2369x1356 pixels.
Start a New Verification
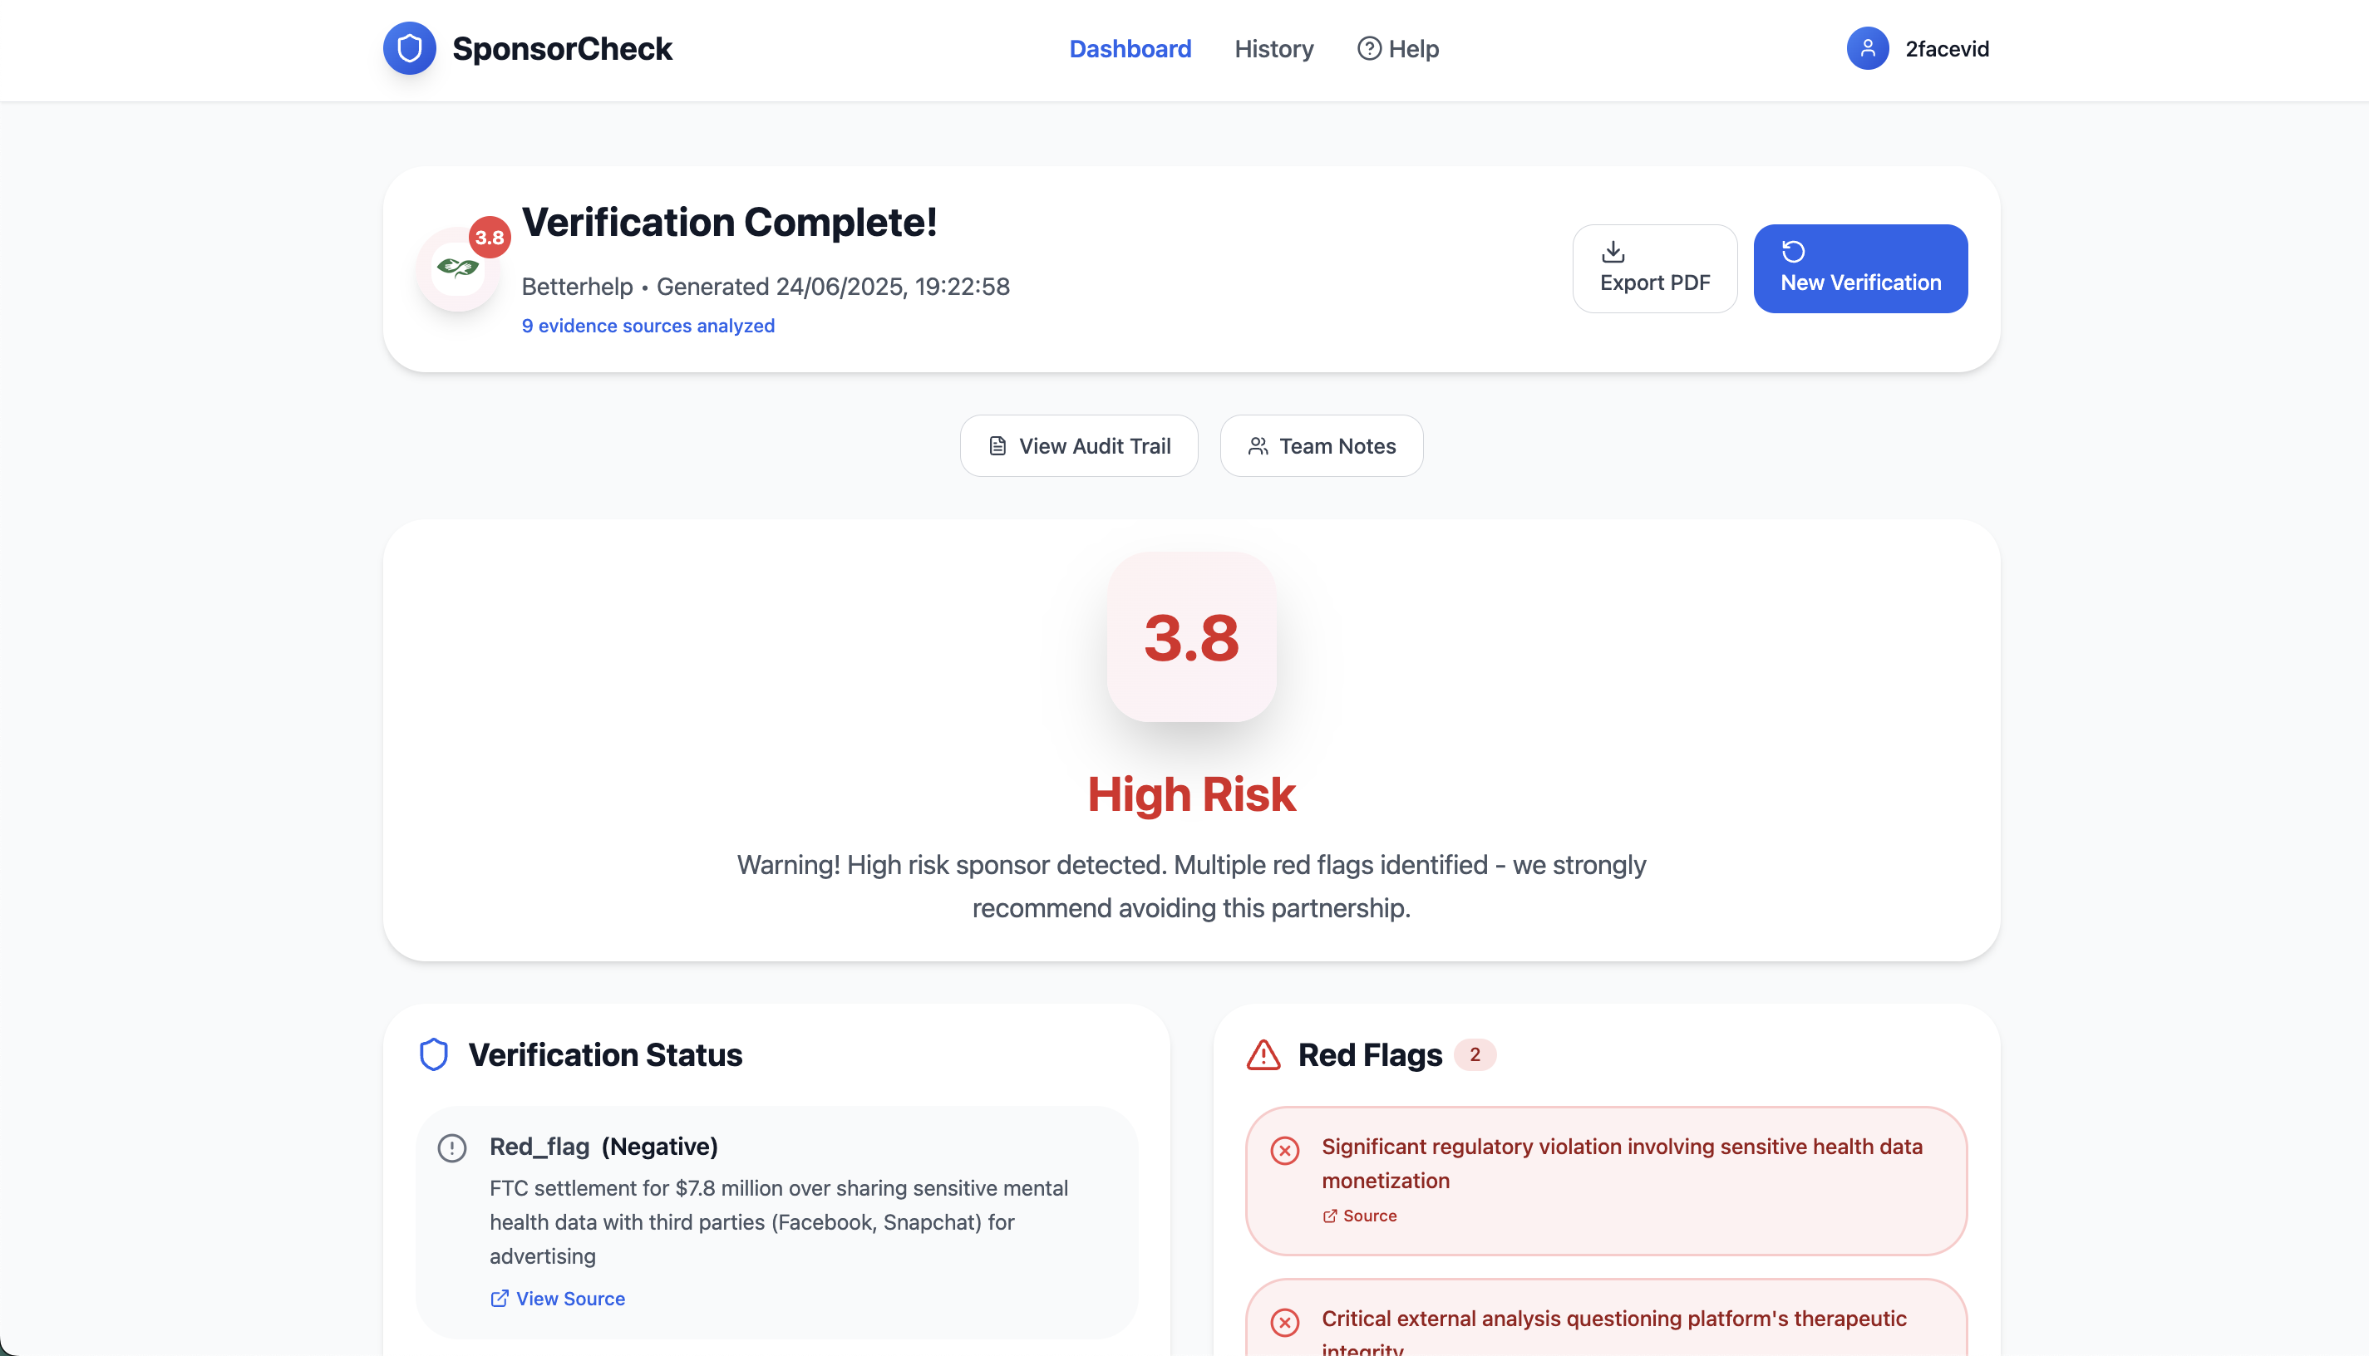coord(1859,268)
